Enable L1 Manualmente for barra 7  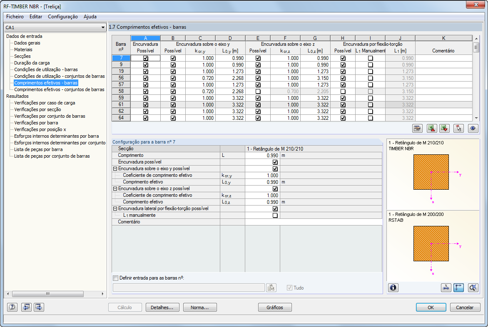point(370,58)
